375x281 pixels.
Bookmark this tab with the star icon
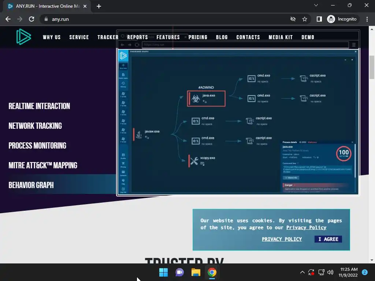(x=304, y=19)
